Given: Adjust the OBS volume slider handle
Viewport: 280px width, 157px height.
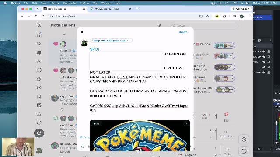Looking at the screenshot, I should [x=276, y=123].
